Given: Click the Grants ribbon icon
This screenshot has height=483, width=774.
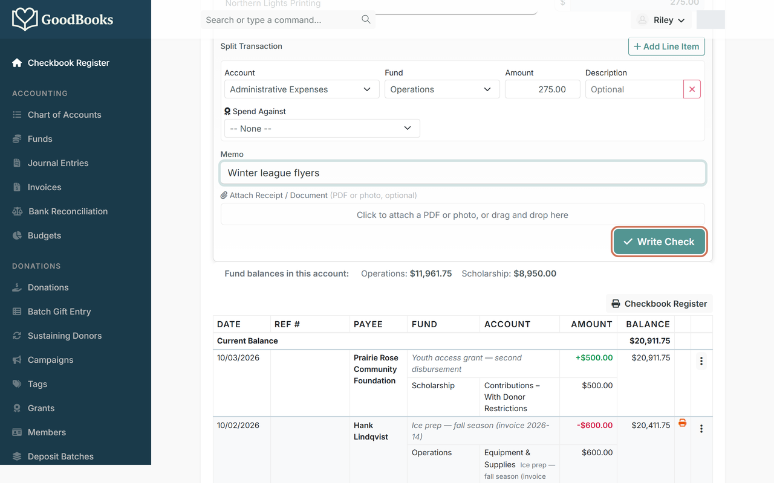Looking at the screenshot, I should pyautogui.click(x=17, y=408).
